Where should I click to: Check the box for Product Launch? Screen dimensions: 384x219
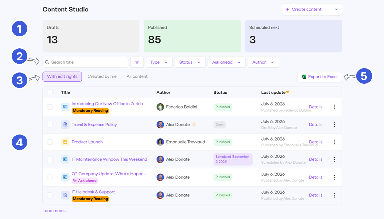tap(50, 142)
